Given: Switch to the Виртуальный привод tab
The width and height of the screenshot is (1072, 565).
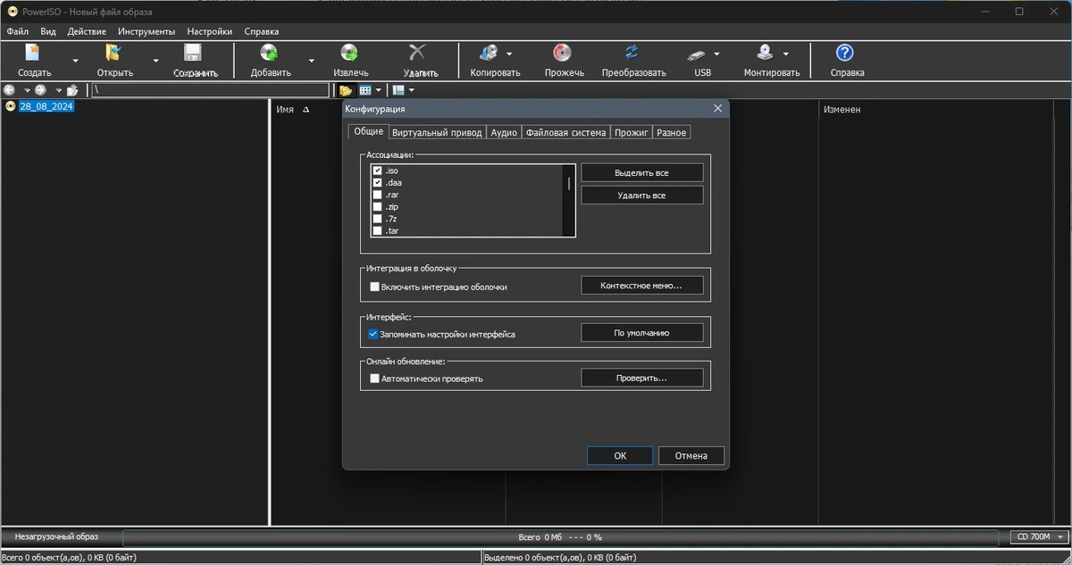Looking at the screenshot, I should click(436, 132).
